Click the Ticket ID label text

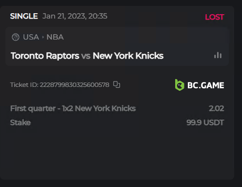pyautogui.click(x=24, y=84)
